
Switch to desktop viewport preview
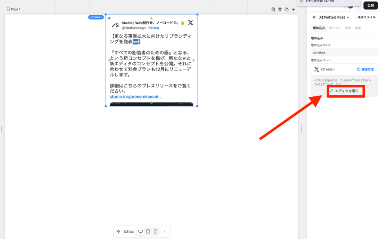[141, 232]
